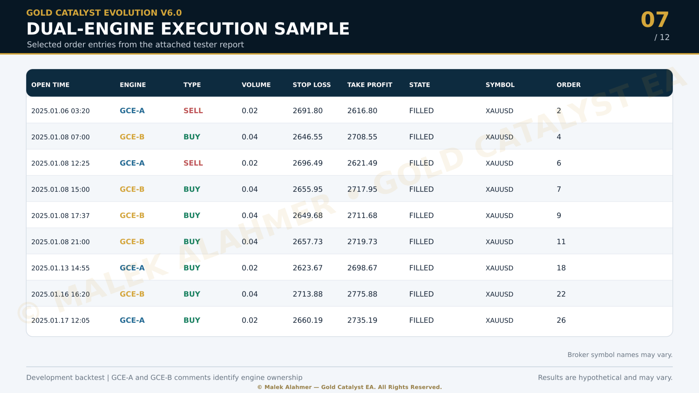Click take profit value 2717.95
This screenshot has width=699, height=393.
tap(362, 189)
